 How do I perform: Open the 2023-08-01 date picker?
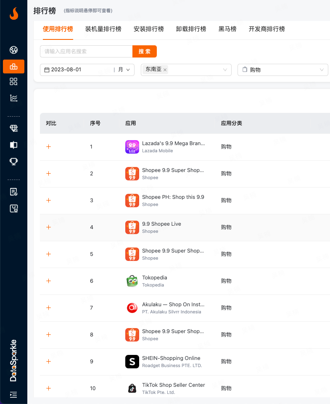coord(87,70)
